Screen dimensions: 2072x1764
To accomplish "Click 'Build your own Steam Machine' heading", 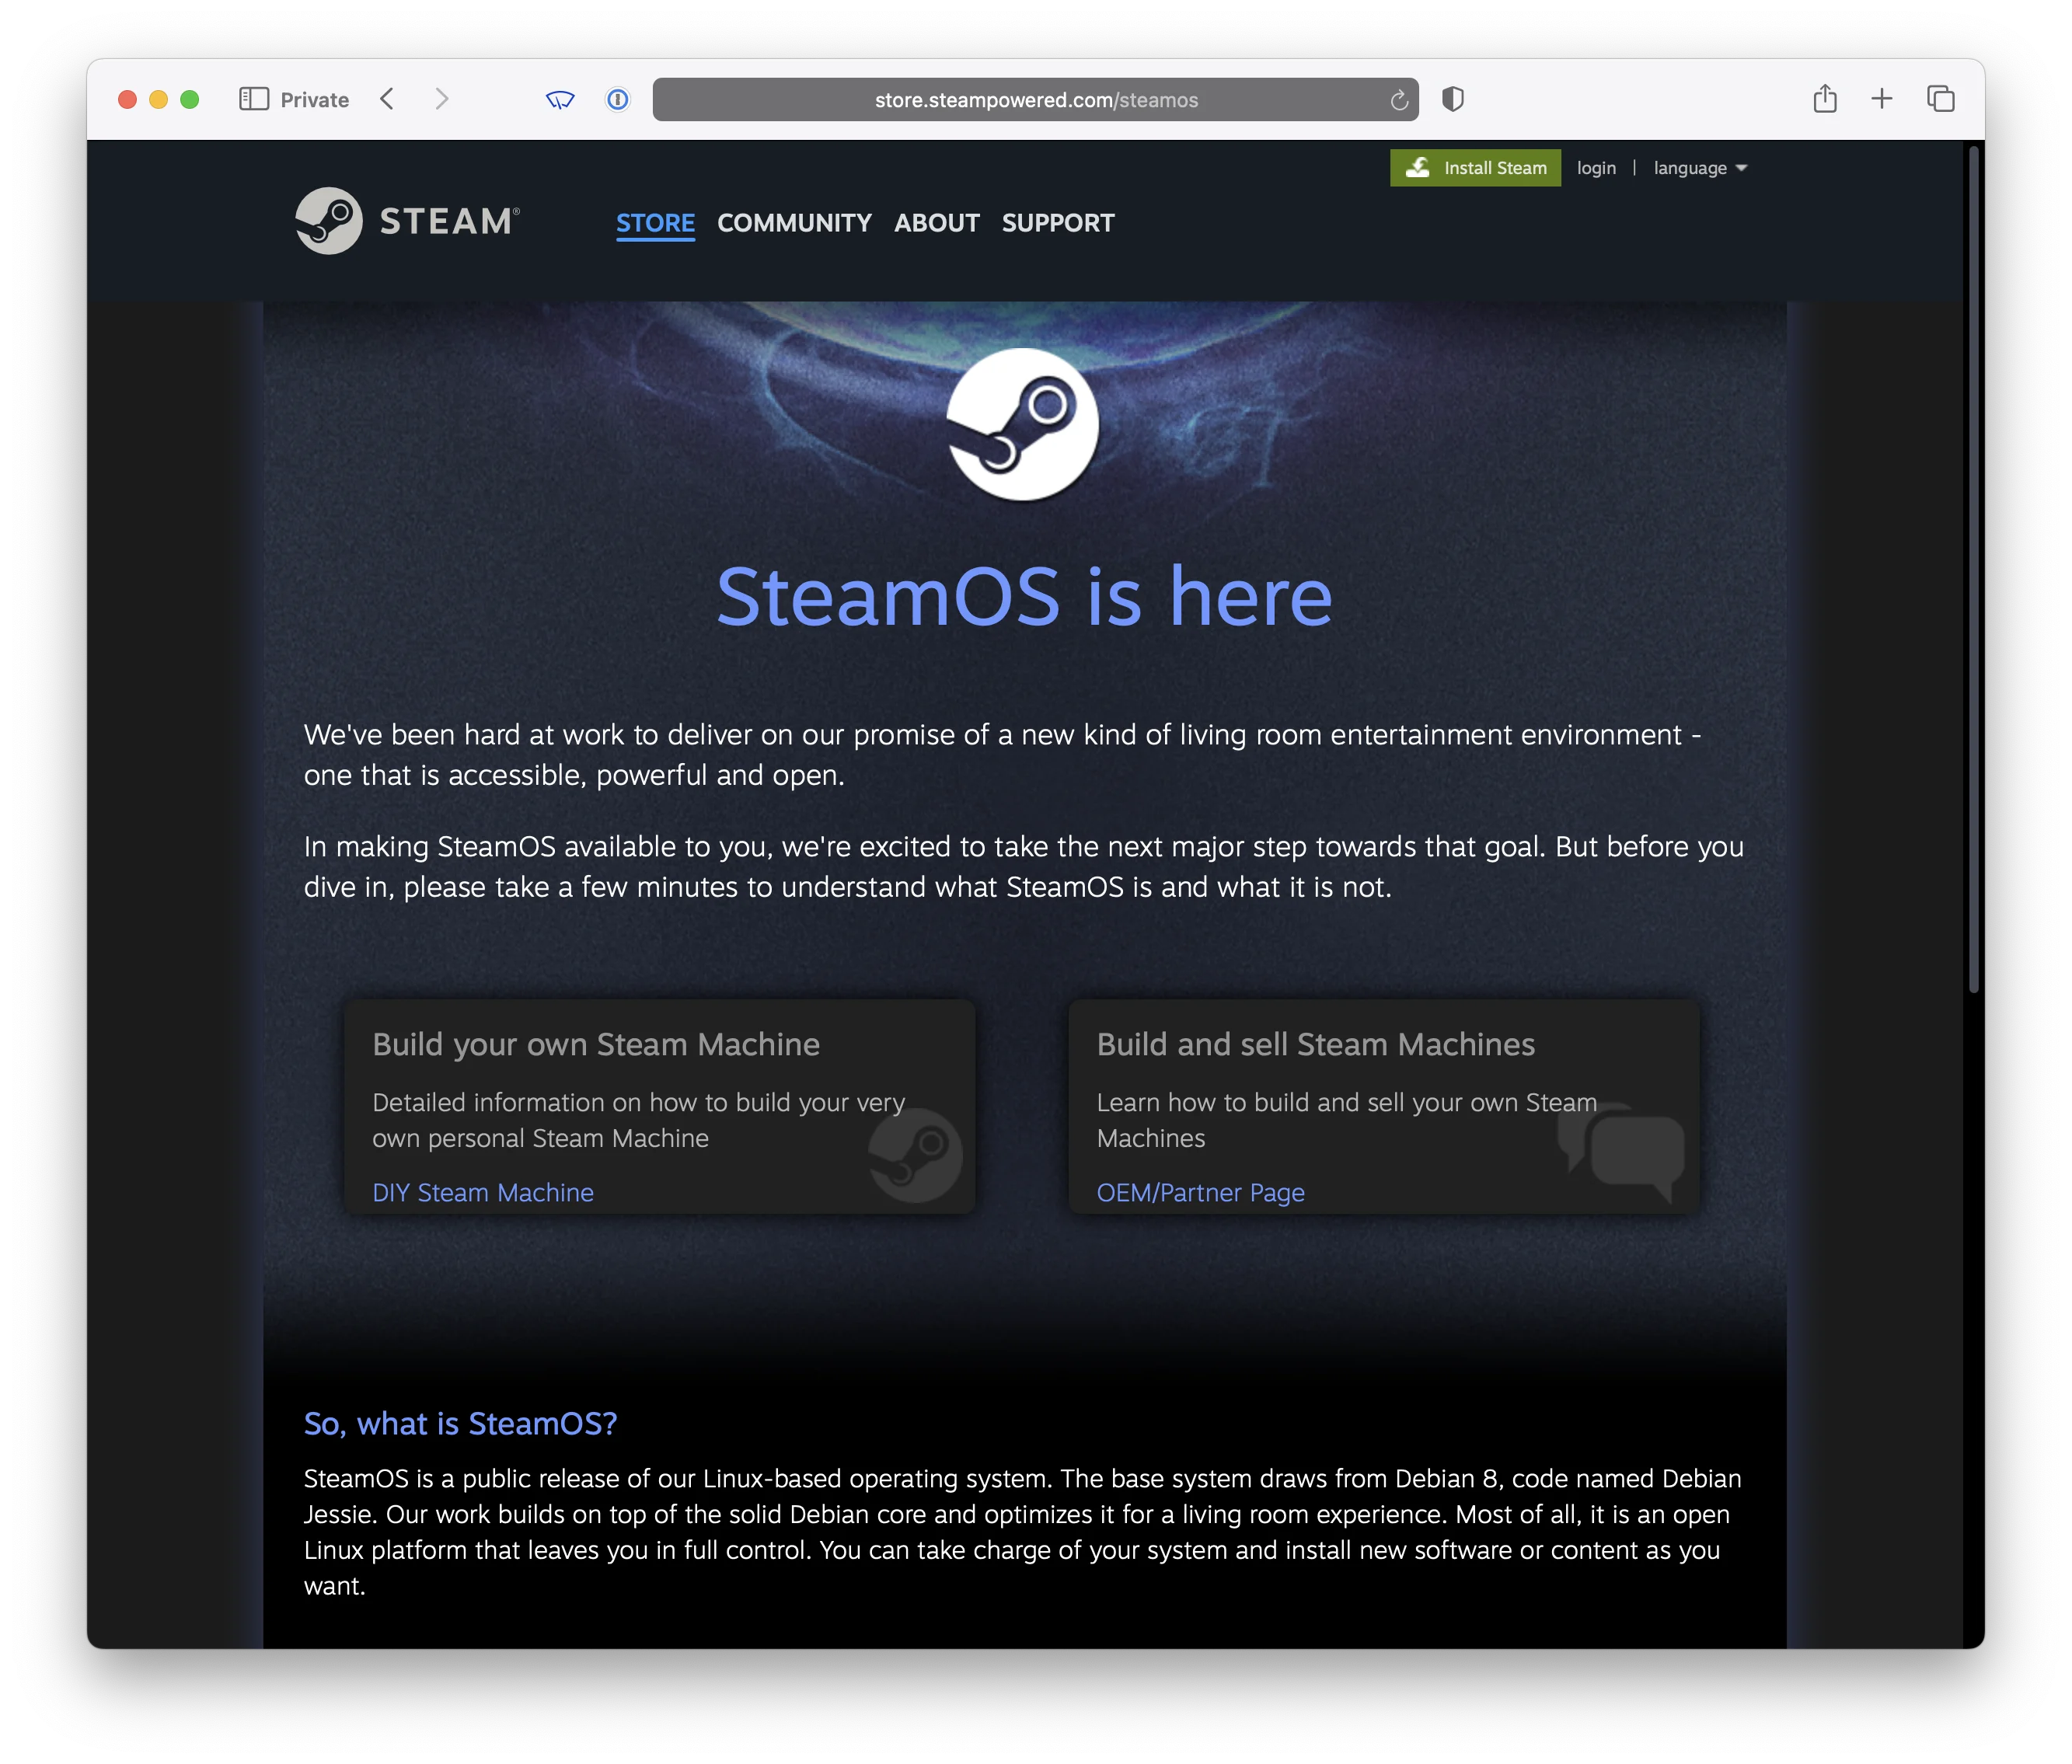I will pyautogui.click(x=596, y=1044).
